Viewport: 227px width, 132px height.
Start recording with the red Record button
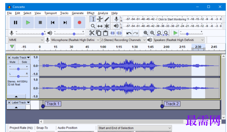79,22
